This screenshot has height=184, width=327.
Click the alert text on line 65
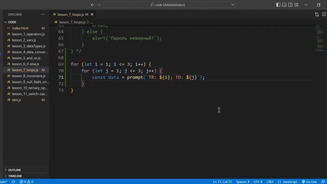[x=127, y=38]
